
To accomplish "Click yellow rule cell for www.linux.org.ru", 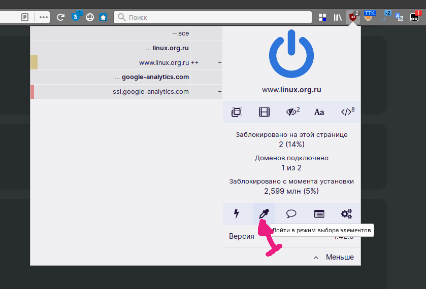I will coord(34,62).
